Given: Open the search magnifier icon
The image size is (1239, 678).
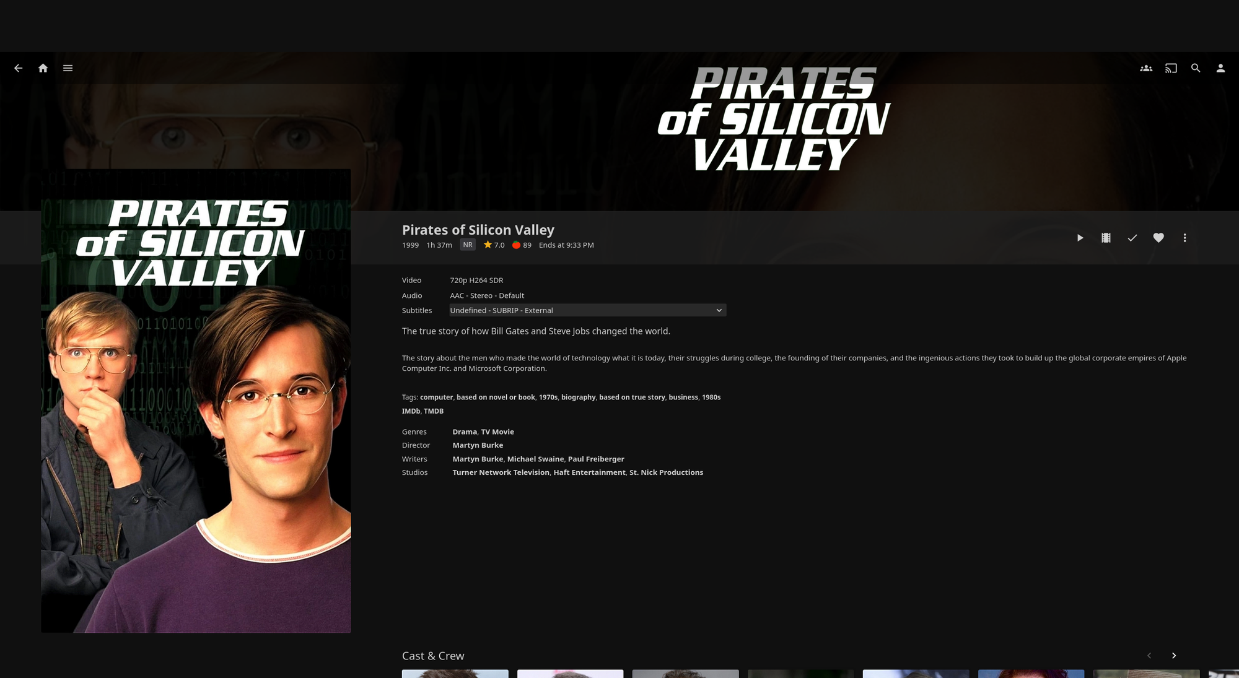Looking at the screenshot, I should tap(1196, 68).
